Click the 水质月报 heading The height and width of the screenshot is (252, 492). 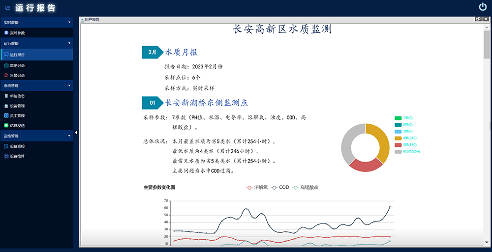182,53
